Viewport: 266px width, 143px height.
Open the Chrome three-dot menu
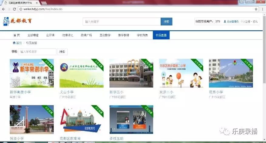click(x=262, y=9)
